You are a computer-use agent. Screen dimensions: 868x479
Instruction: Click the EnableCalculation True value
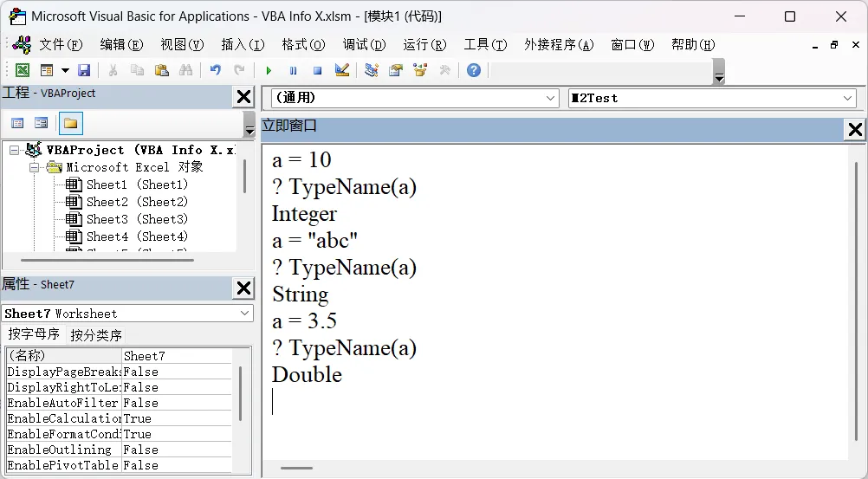(177, 418)
